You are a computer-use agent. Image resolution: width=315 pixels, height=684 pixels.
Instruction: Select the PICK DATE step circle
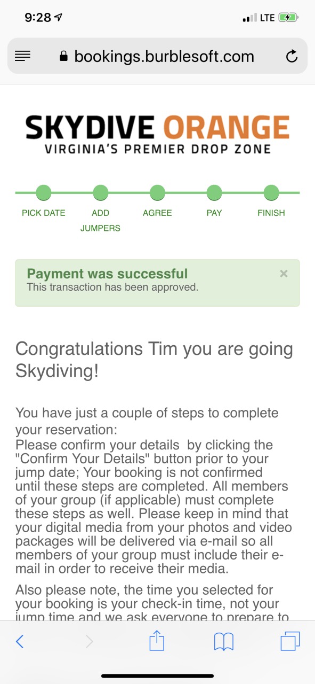[44, 192]
